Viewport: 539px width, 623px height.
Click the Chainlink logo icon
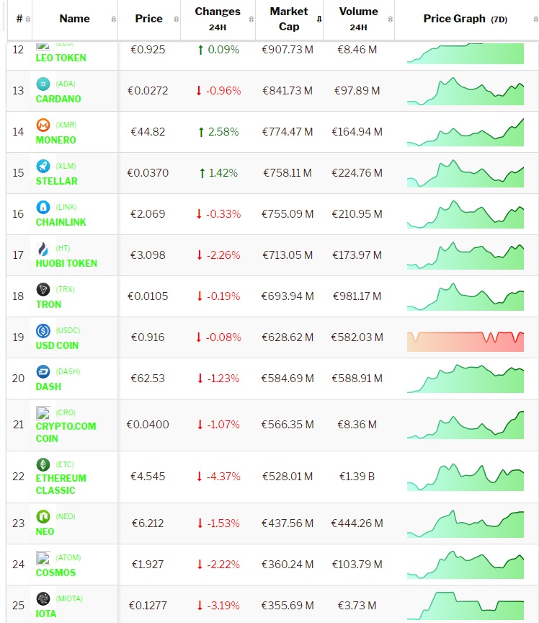[x=43, y=207]
